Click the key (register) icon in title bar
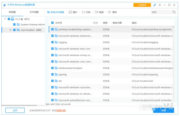 tap(155, 5)
